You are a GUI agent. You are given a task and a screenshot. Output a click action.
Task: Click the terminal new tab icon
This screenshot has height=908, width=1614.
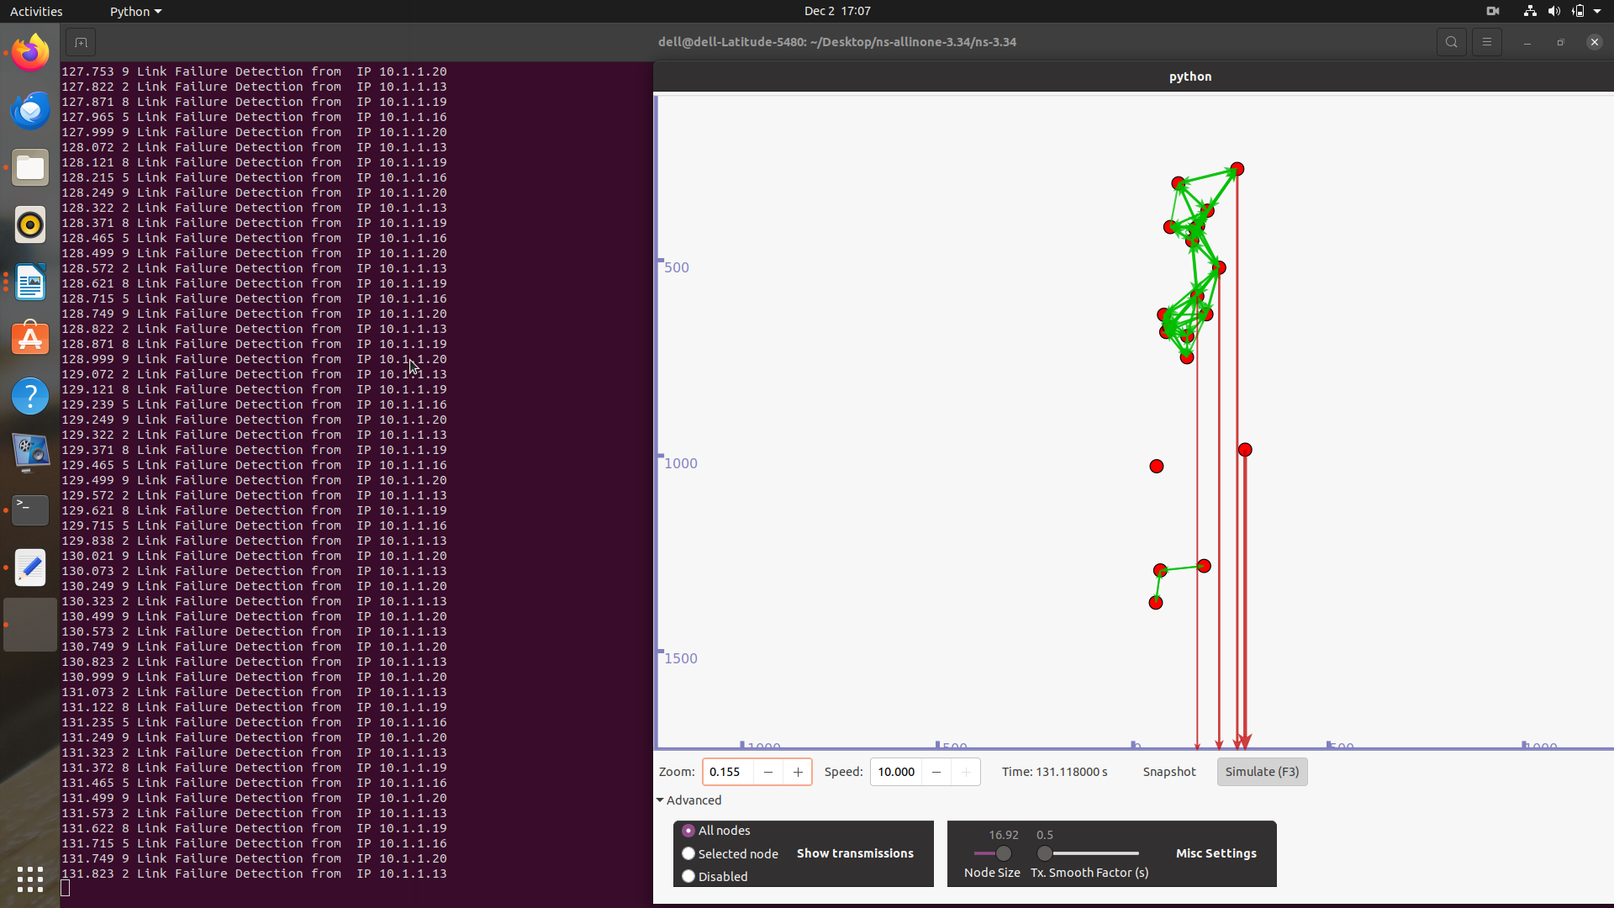81,42
